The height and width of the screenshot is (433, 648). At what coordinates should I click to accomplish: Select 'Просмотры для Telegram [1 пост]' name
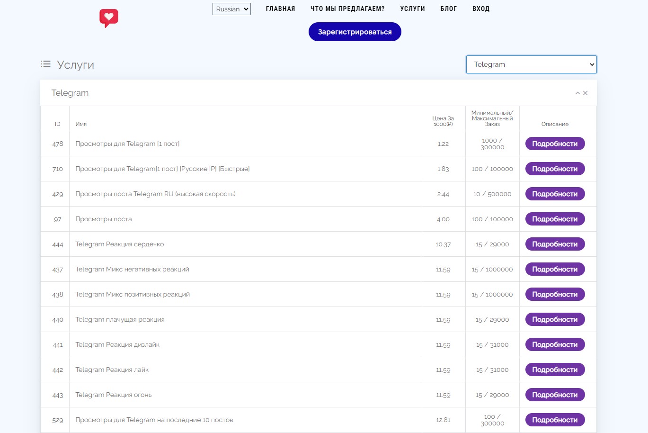tap(127, 144)
